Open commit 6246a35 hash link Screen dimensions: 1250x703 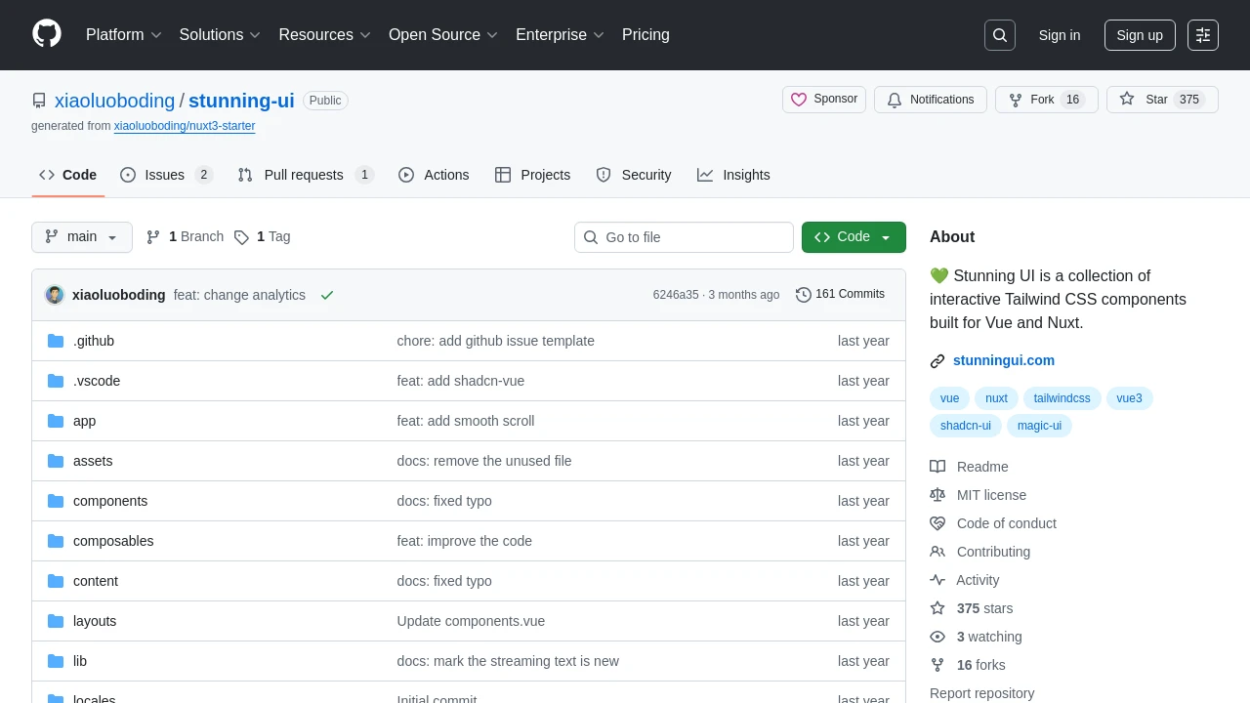676,295
